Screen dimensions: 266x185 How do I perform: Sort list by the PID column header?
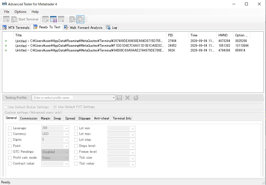click(x=177, y=35)
